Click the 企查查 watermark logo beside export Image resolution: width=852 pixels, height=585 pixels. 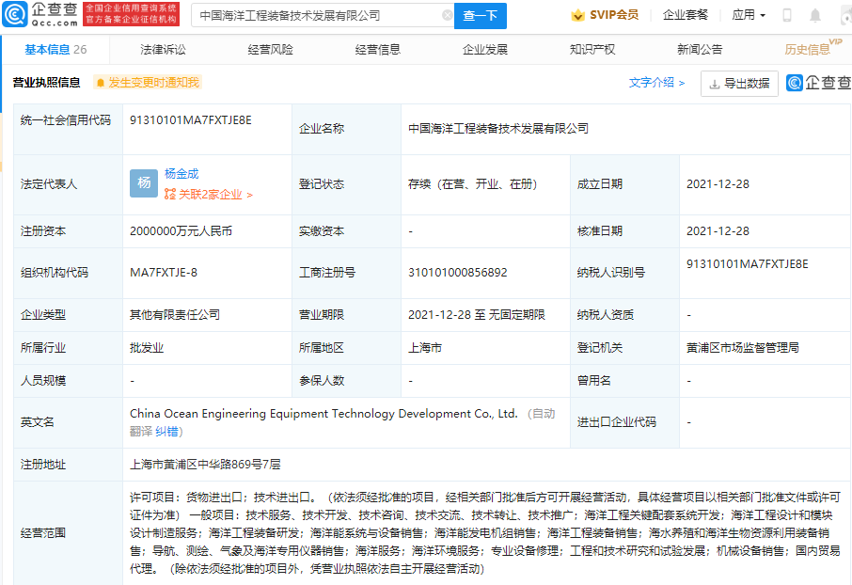point(817,84)
